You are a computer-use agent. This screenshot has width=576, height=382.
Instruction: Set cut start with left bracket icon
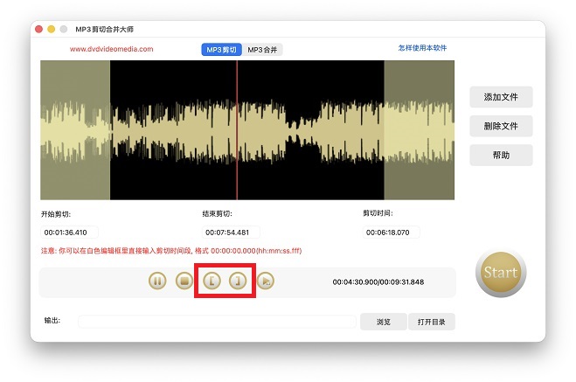click(x=212, y=281)
